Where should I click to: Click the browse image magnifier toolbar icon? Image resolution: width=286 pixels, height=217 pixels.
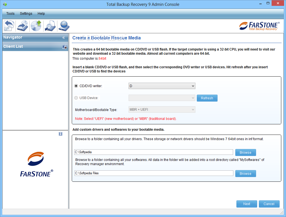click(x=50, y=26)
